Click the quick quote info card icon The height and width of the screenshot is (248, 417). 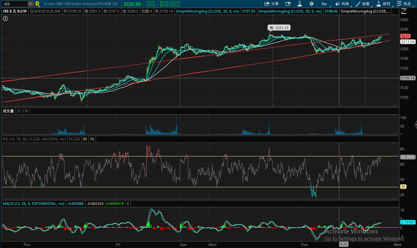[288, 4]
